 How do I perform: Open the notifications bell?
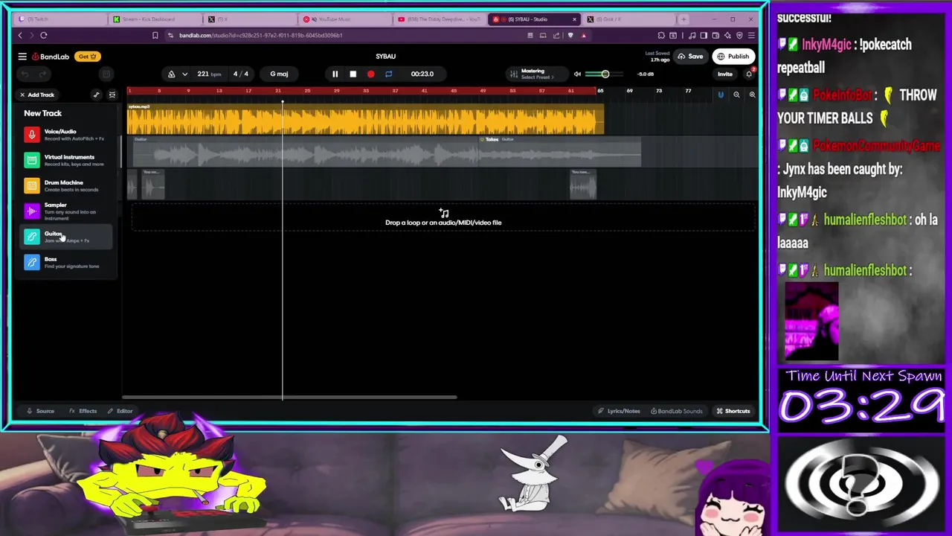(x=749, y=74)
